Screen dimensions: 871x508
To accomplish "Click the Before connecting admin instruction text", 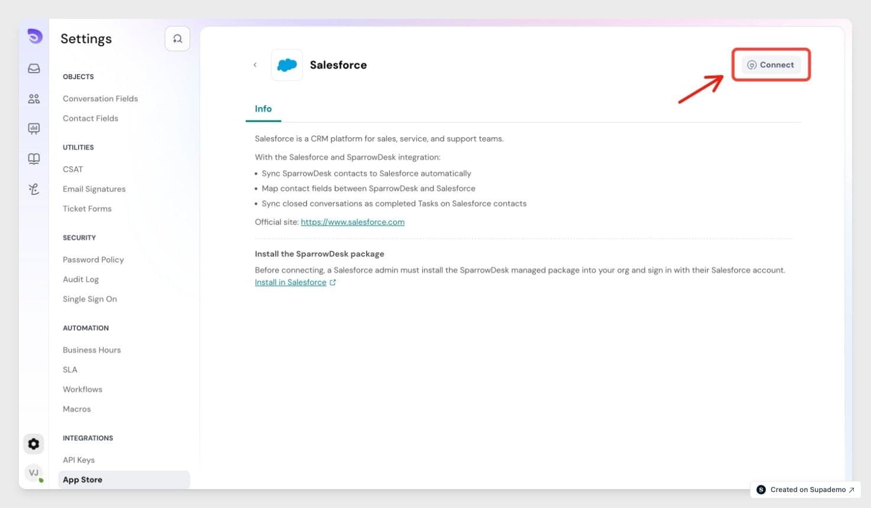I will [520, 270].
